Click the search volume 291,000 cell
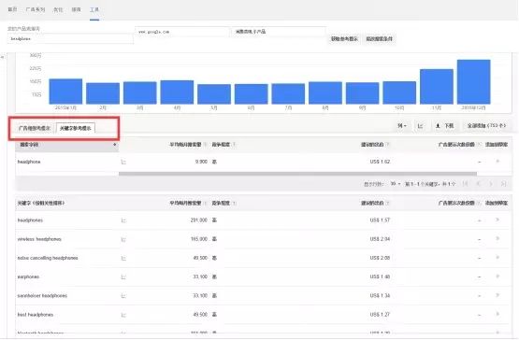The image size is (519, 340). point(199,220)
